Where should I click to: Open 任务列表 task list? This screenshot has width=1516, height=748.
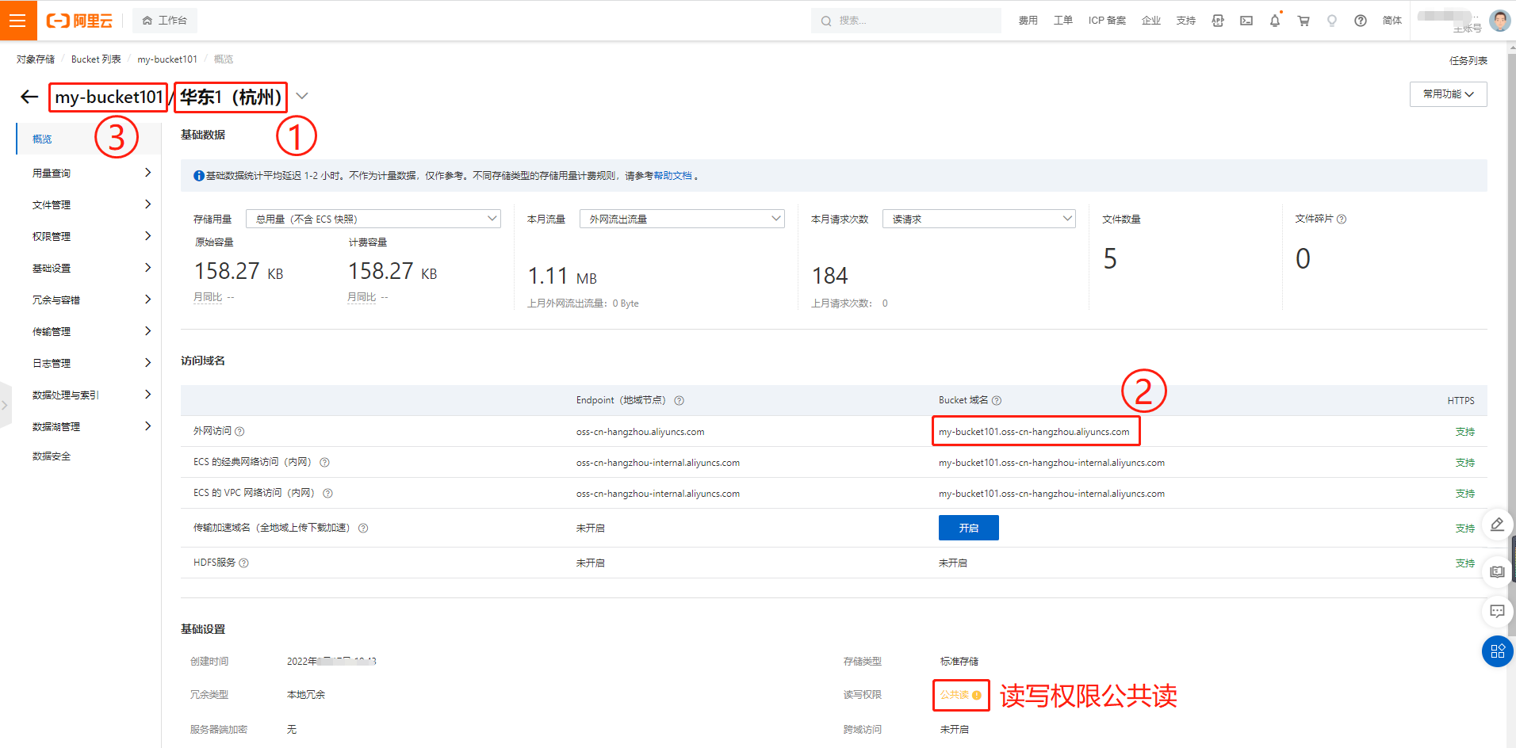point(1468,60)
